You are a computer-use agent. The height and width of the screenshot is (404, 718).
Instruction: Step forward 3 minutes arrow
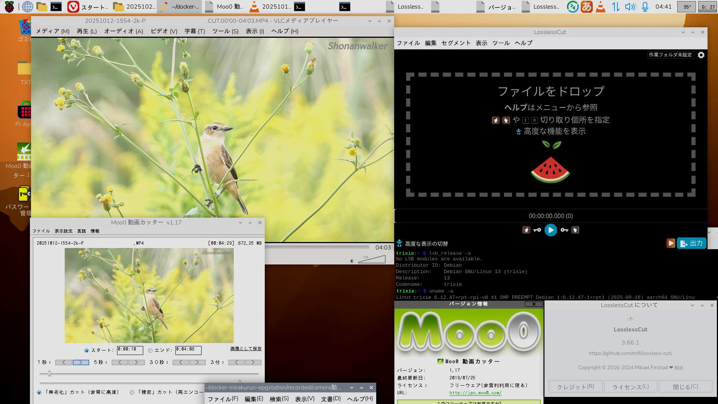click(253, 362)
